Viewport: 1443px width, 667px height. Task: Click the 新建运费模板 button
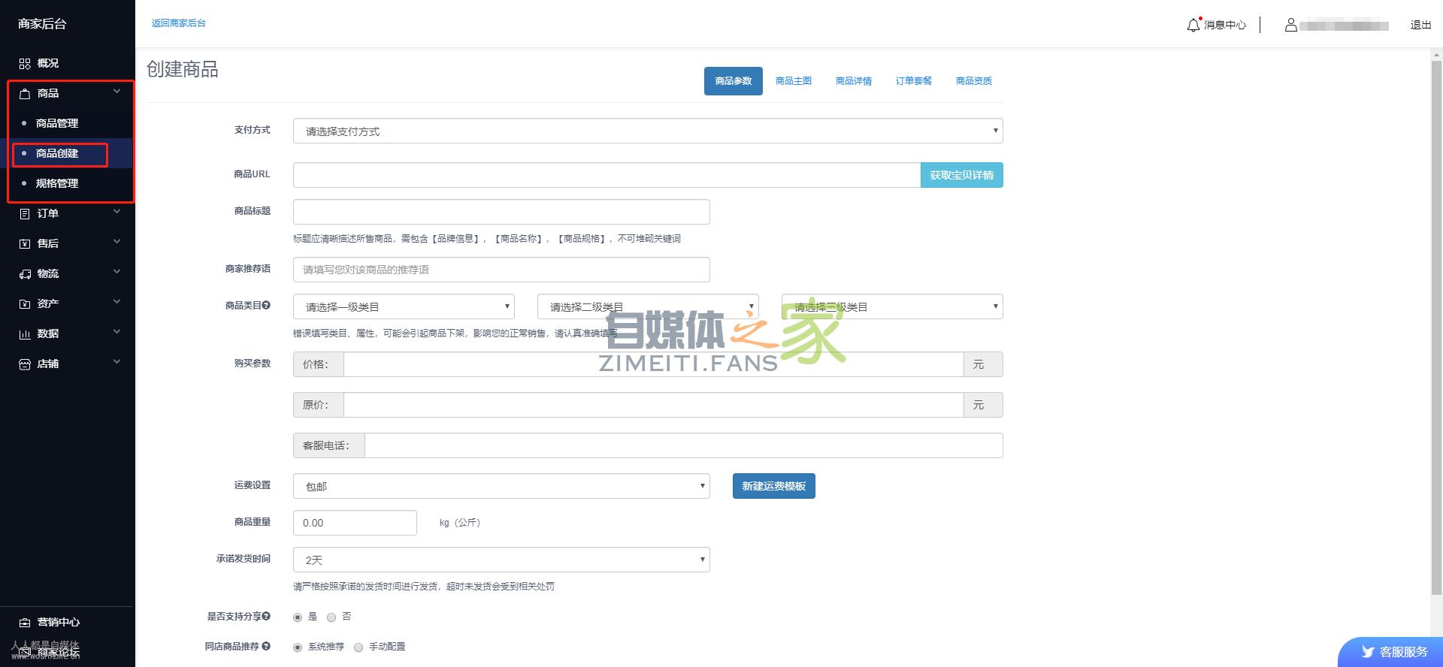[773, 486]
